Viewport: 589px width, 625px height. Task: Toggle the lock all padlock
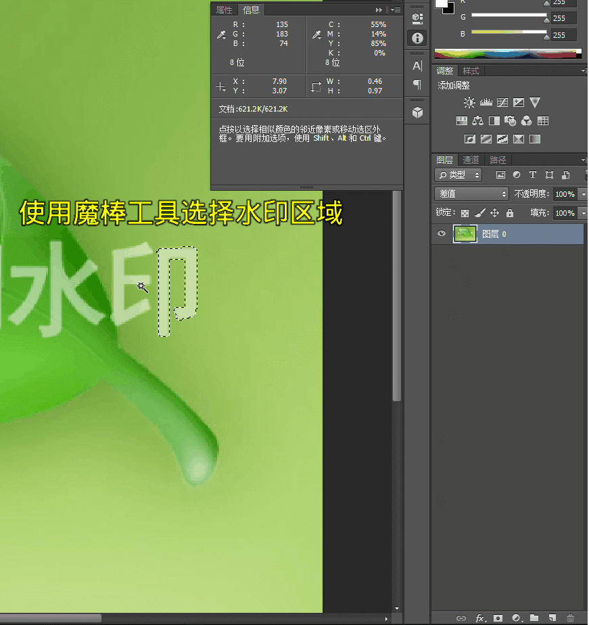pos(510,213)
